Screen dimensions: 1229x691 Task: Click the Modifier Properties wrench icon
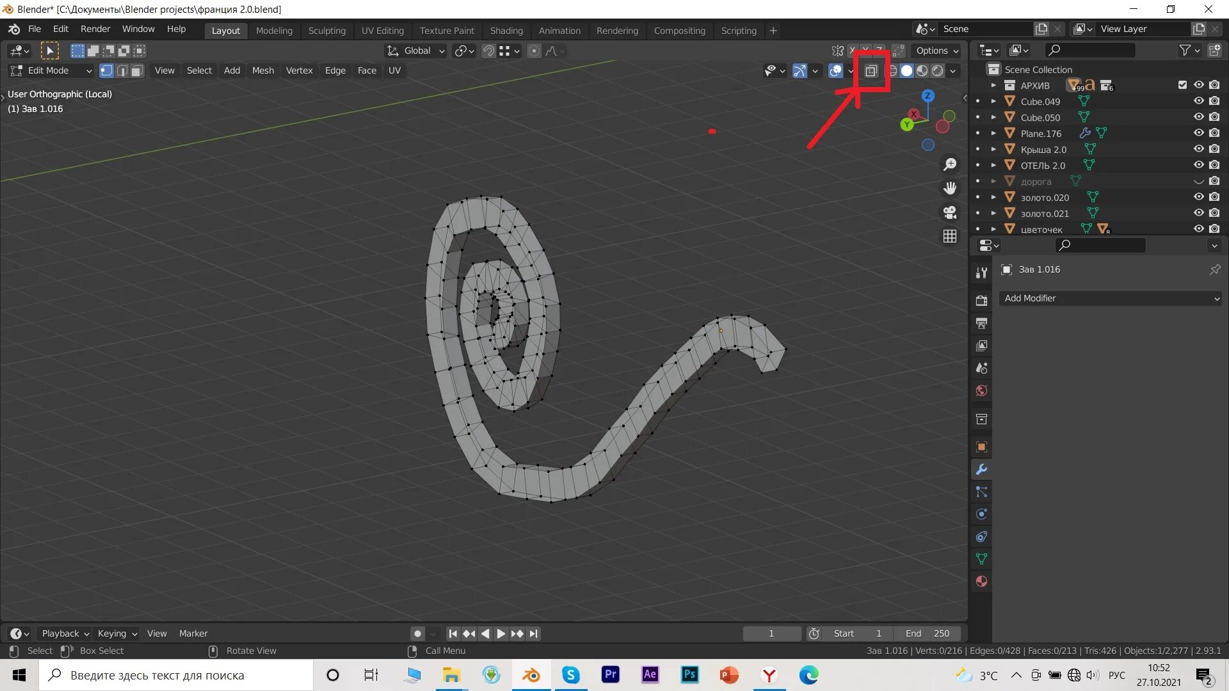point(981,470)
